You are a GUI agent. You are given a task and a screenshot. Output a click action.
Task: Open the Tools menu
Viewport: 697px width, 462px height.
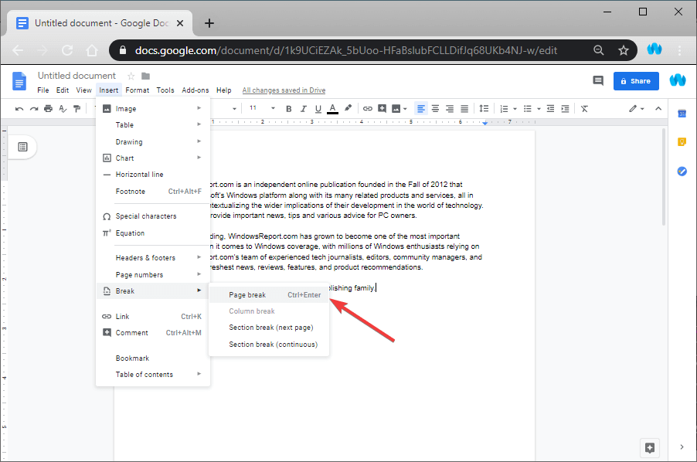165,90
